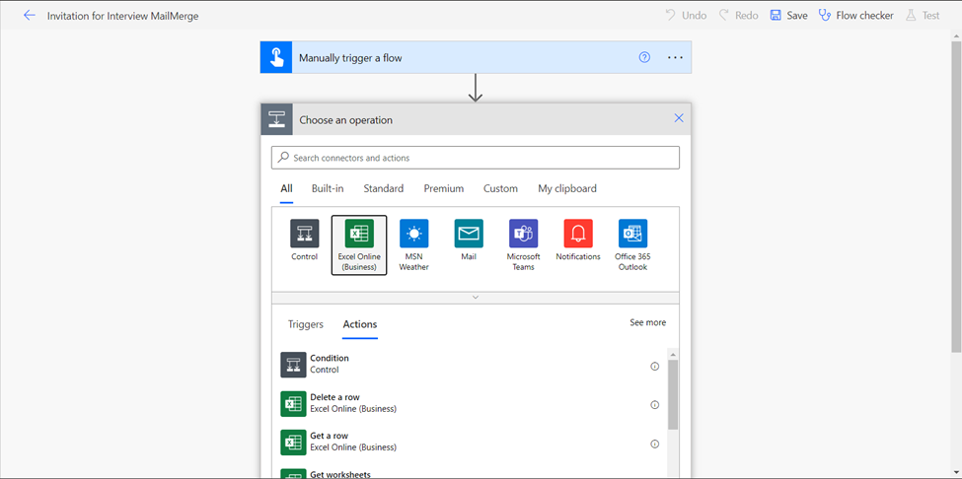Show info for Delete a row

pos(654,405)
